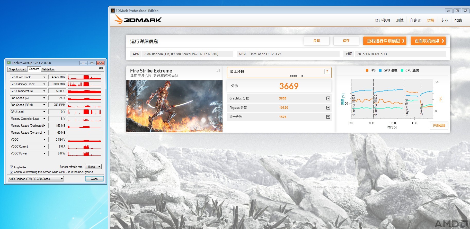Click the GPU-Z title bar app icon
470x229 pixels.
coord(9,63)
